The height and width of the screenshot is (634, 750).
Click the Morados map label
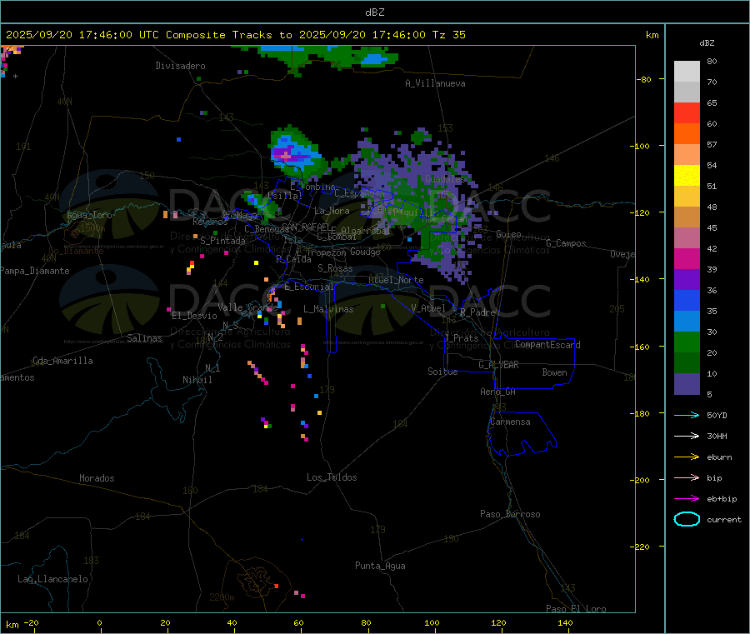[97, 478]
